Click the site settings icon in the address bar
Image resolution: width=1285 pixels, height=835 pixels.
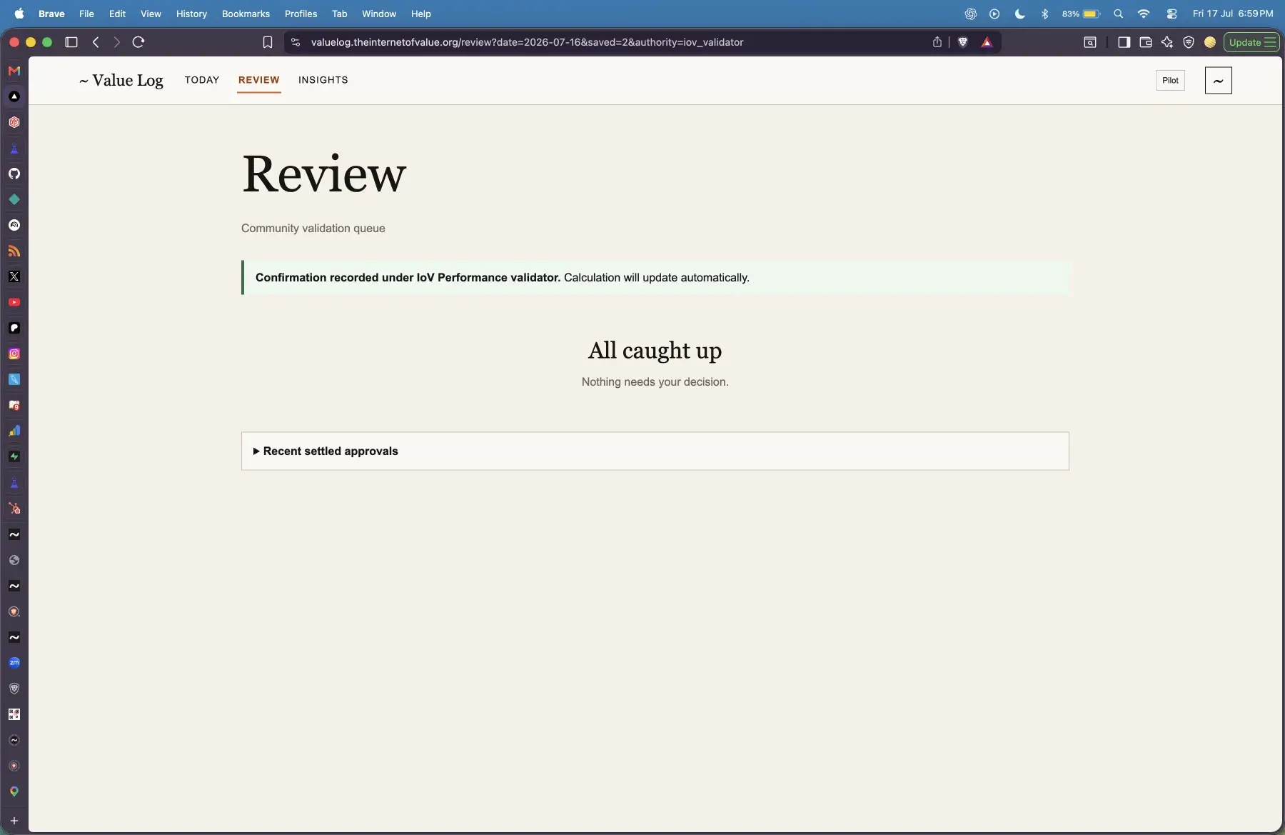(296, 42)
